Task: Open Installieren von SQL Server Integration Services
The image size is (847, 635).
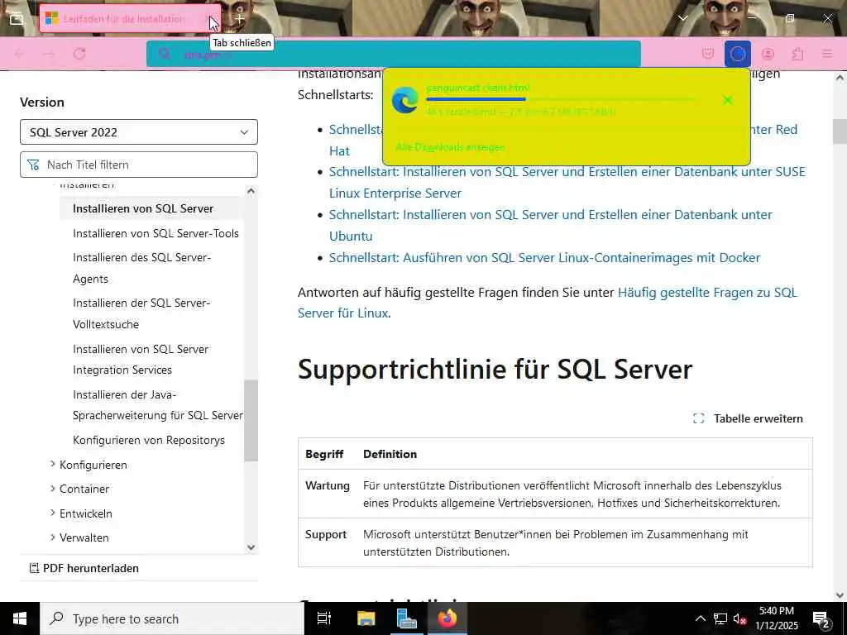Action: click(x=141, y=359)
